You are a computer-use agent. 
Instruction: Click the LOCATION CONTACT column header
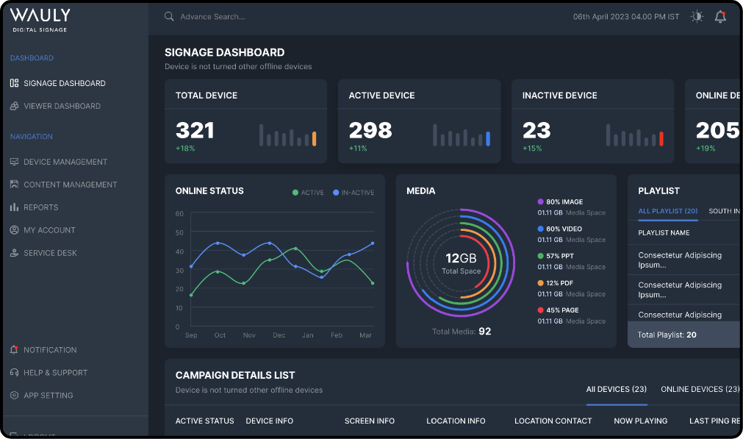coord(553,421)
